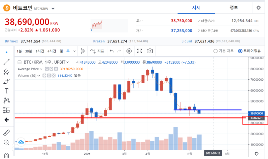Open the BTC/KRW market selector dropdown

click(53, 9)
